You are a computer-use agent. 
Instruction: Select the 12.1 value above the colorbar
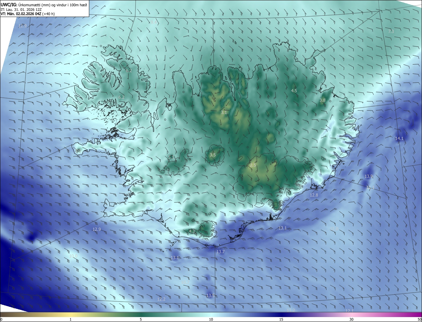point(349,310)
